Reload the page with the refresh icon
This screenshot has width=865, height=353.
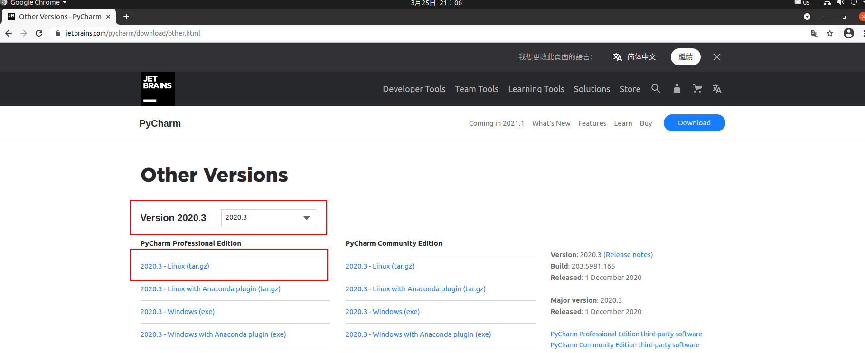(39, 33)
